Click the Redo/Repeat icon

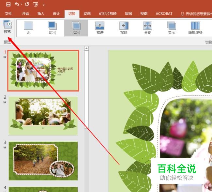27,4
